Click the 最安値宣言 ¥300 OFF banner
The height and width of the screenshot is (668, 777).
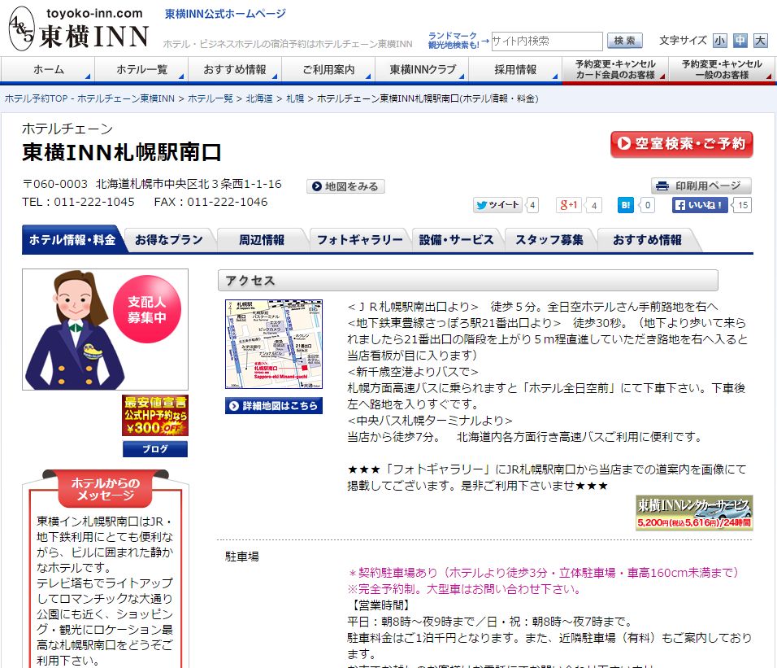(x=155, y=415)
